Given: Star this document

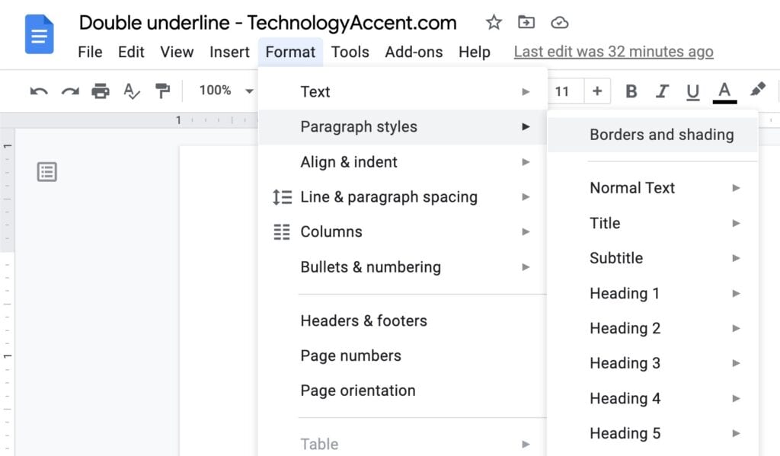Looking at the screenshot, I should (494, 22).
